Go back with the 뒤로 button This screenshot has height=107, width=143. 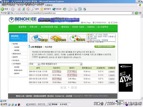5,9
